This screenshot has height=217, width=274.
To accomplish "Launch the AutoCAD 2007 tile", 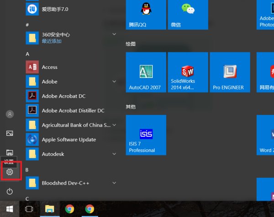I will 146,72.
